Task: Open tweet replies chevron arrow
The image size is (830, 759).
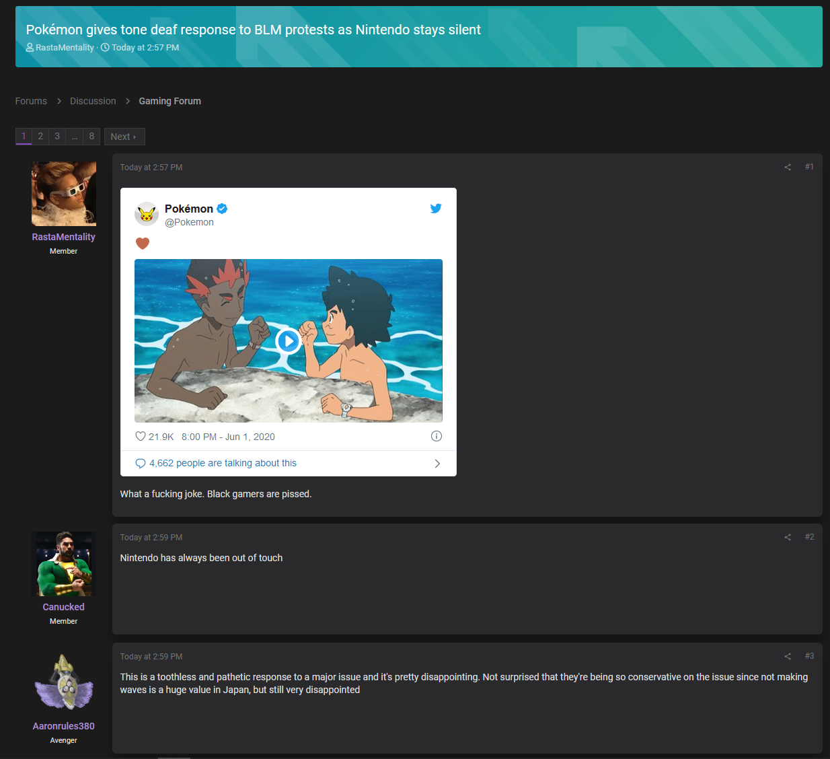Action: [437, 464]
